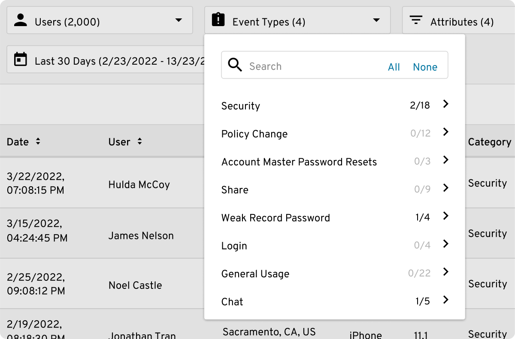Expand the Security category chevron

pos(446,104)
